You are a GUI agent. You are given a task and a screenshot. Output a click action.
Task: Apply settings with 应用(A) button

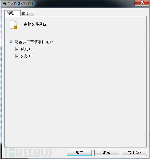[x=134, y=153]
